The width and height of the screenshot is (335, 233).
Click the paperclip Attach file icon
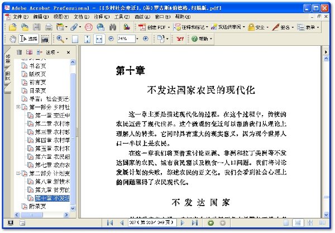click(74, 27)
